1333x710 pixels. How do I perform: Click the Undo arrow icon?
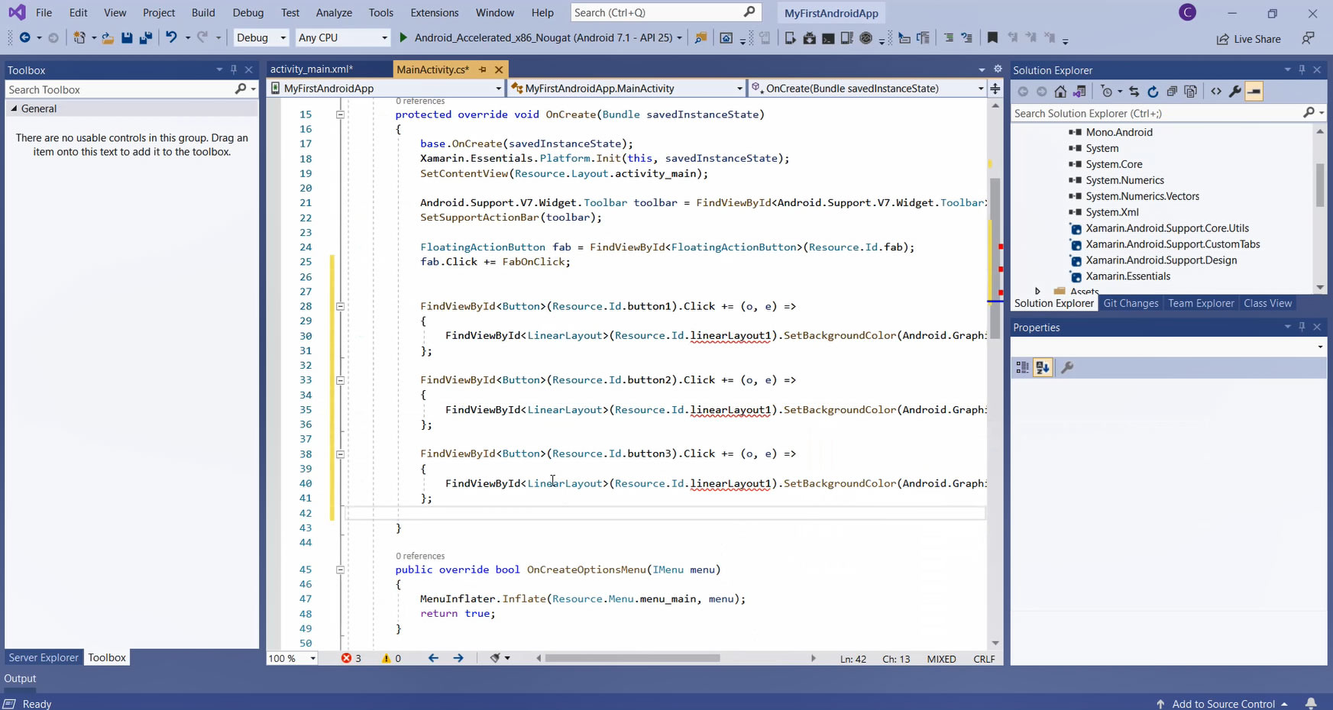[x=171, y=37]
